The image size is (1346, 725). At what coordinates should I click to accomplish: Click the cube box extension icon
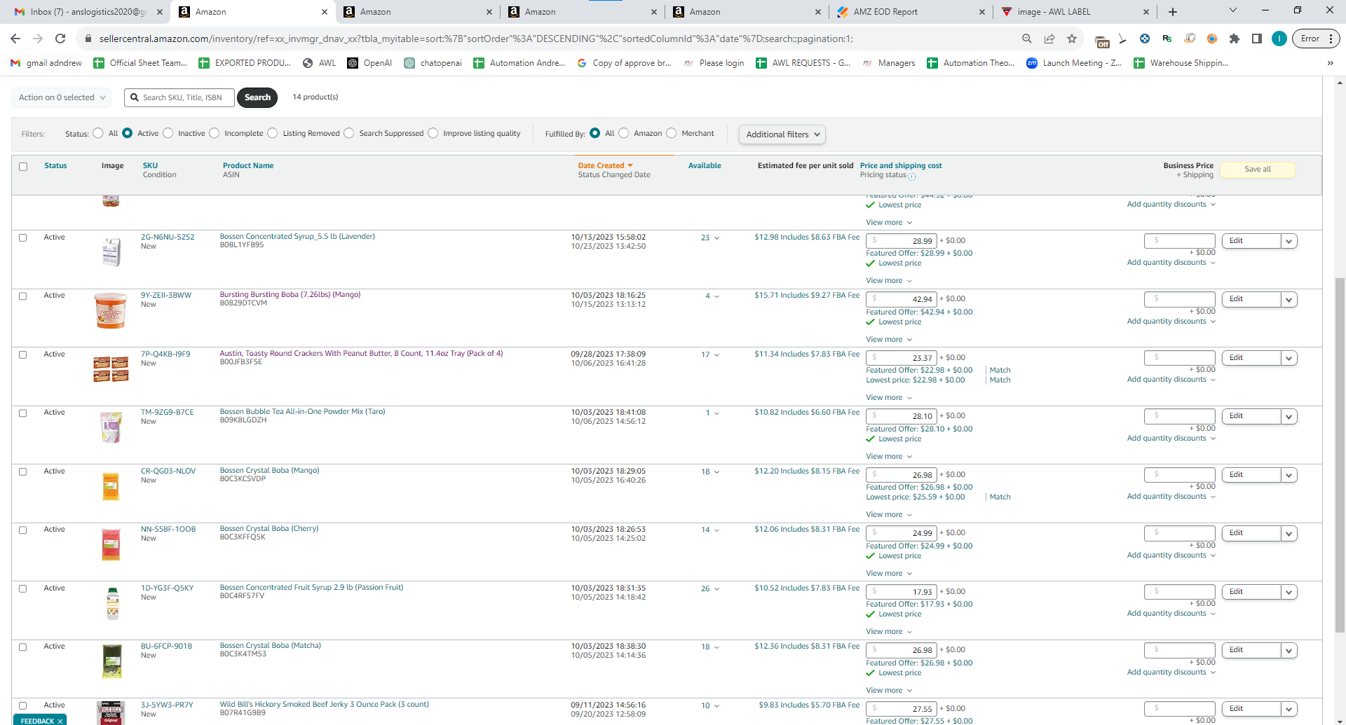coord(1190,39)
